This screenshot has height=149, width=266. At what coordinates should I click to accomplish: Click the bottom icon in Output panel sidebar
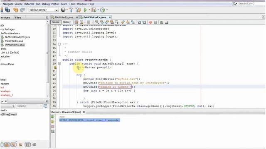[53, 132]
